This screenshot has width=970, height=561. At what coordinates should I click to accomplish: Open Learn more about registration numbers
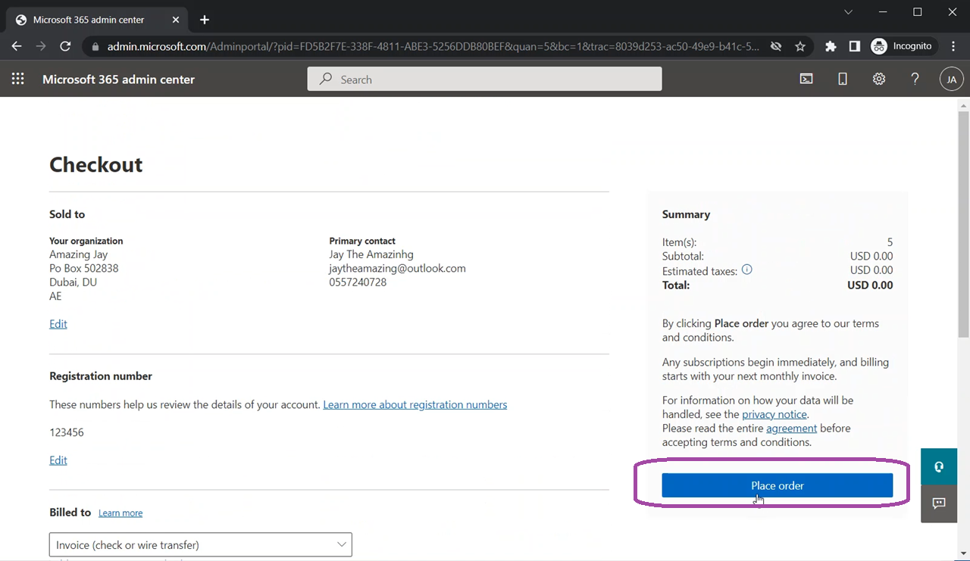tap(415, 404)
